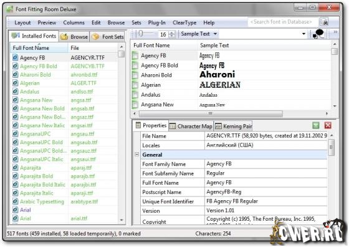Image resolution: width=349 pixels, height=247 pixels.
Task: Click the font icon beside Angsana New Italic
Action: [x=15, y=125]
